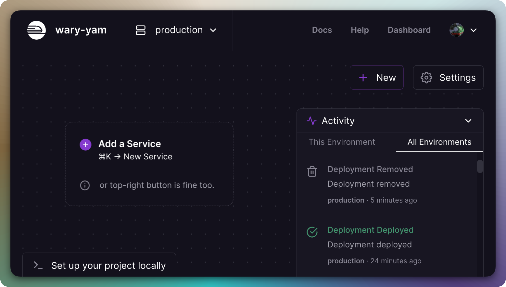
Task: Select the All Environments tab
Action: pos(439,142)
